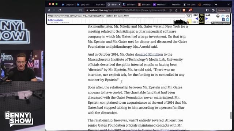This screenshot has height=131, width=234.
Task: Go back with the browser back arrow
Action: [x=49, y=10]
